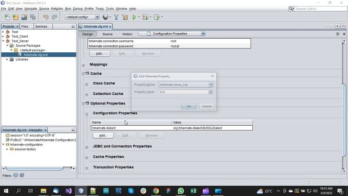
Task: Click the Undo toolbar icon
Action: point(46,17)
